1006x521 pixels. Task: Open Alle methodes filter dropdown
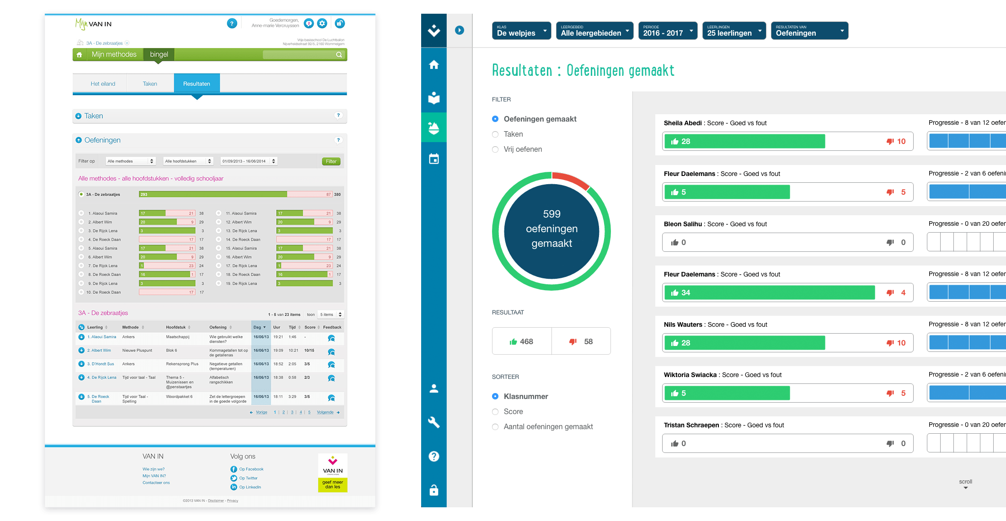[x=131, y=161]
